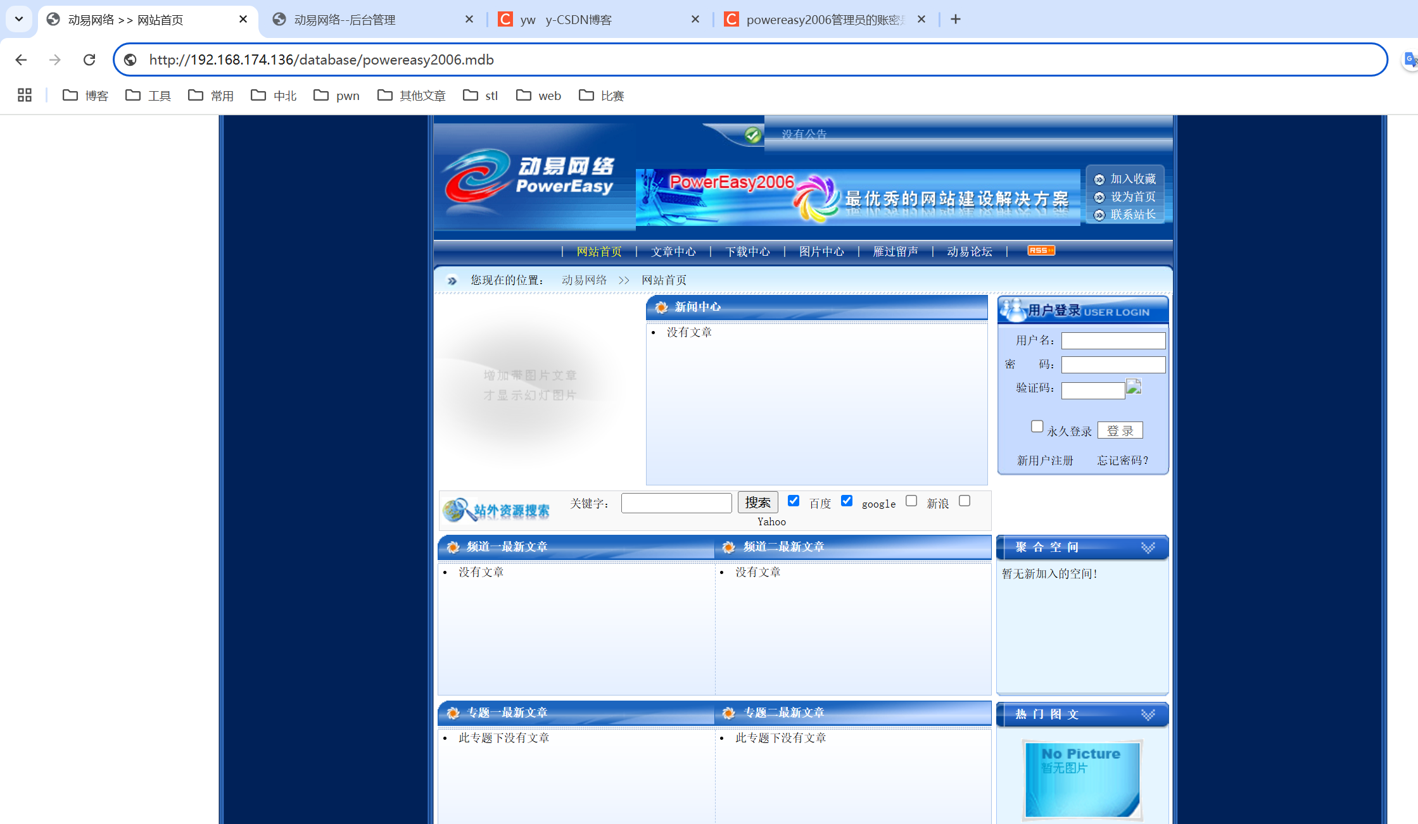Viewport: 1418px width, 824px height.
Task: Switch to 动易网络--后台管理 tab
Action: [x=374, y=20]
